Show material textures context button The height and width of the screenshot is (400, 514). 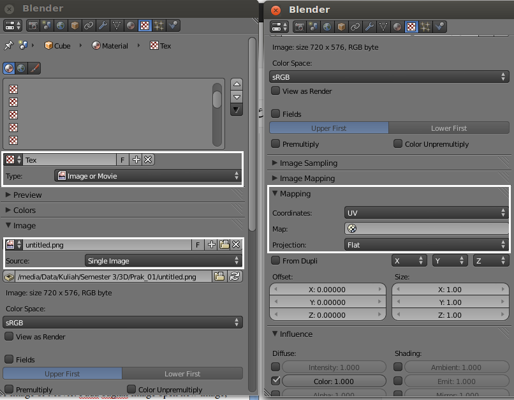9,68
